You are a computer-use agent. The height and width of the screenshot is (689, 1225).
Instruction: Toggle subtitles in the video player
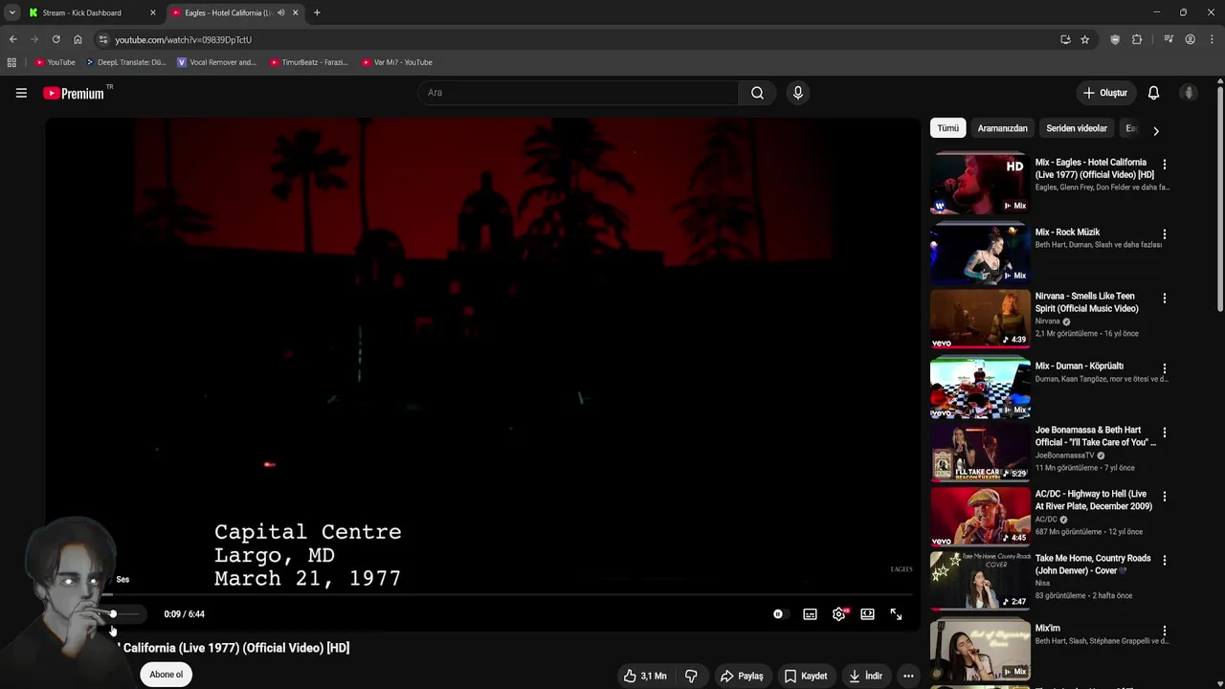(810, 614)
